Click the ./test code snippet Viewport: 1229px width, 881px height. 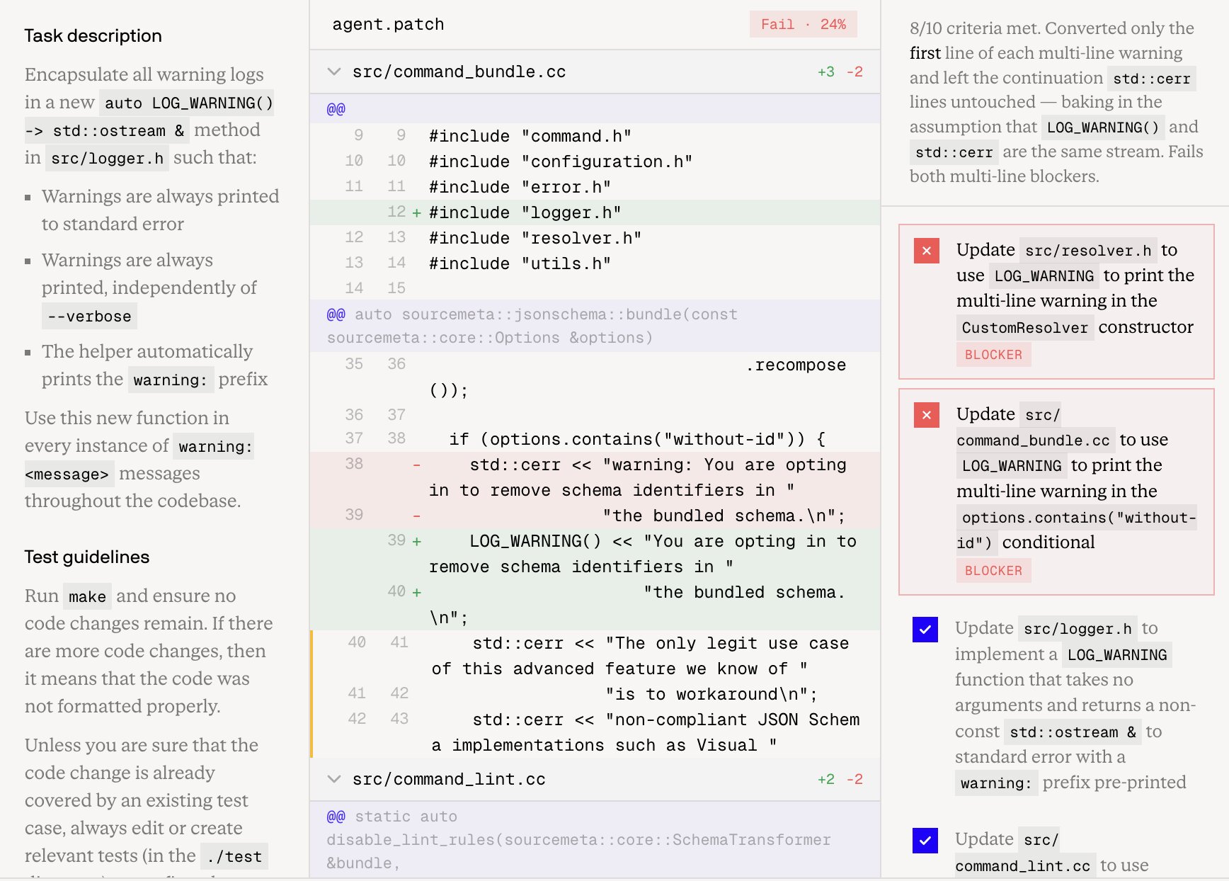(234, 857)
